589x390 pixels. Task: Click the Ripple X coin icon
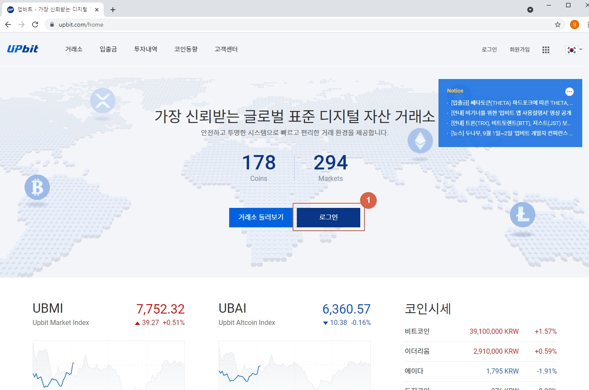[x=103, y=101]
